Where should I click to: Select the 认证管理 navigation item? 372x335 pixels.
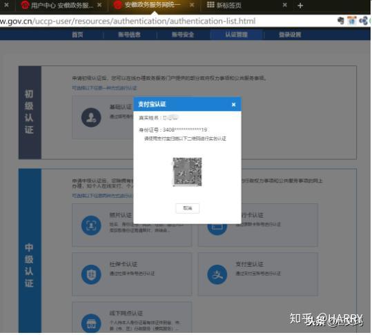click(237, 35)
